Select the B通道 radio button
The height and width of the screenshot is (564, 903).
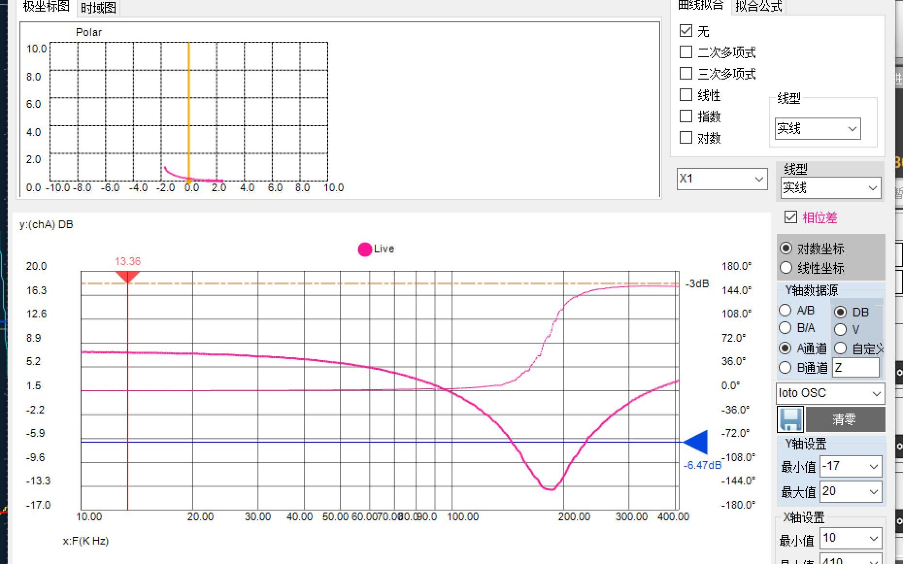point(785,367)
